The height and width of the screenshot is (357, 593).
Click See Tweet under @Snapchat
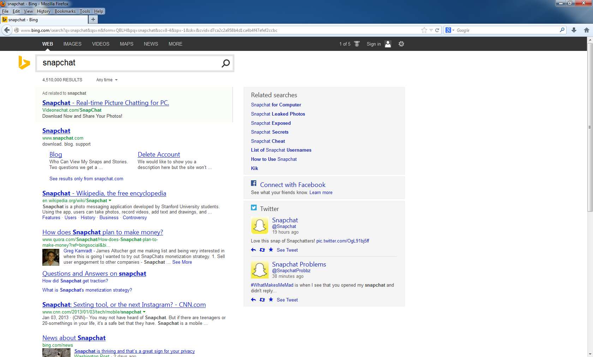pos(287,250)
